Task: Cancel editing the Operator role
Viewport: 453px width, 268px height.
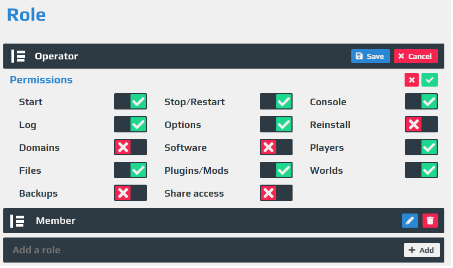Action: (x=415, y=56)
